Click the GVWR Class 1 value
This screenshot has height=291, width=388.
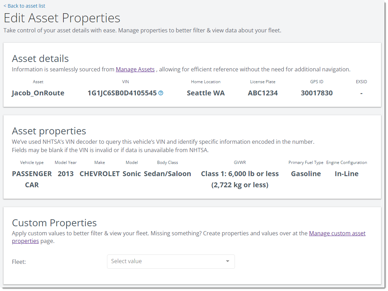click(x=240, y=179)
